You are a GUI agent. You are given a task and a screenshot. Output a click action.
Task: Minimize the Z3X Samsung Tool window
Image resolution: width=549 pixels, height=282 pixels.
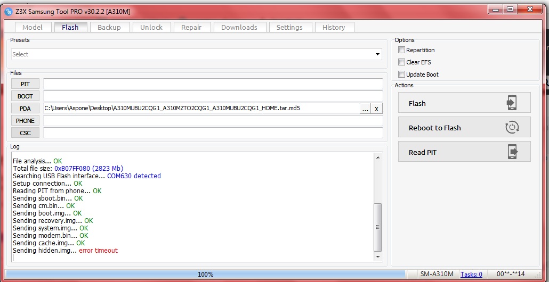pos(496,10)
